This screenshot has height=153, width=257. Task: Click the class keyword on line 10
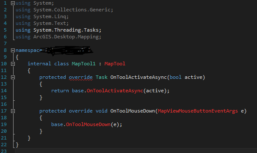tap(61, 64)
